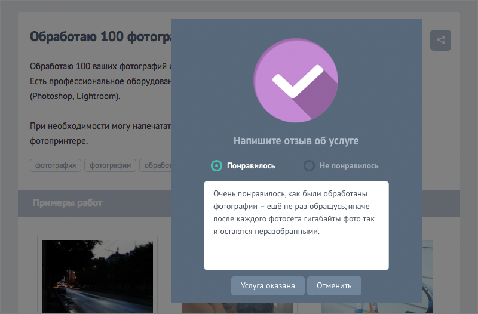Click into the review text area
Image resolution: width=478 pixels, height=314 pixels.
tap(296, 226)
